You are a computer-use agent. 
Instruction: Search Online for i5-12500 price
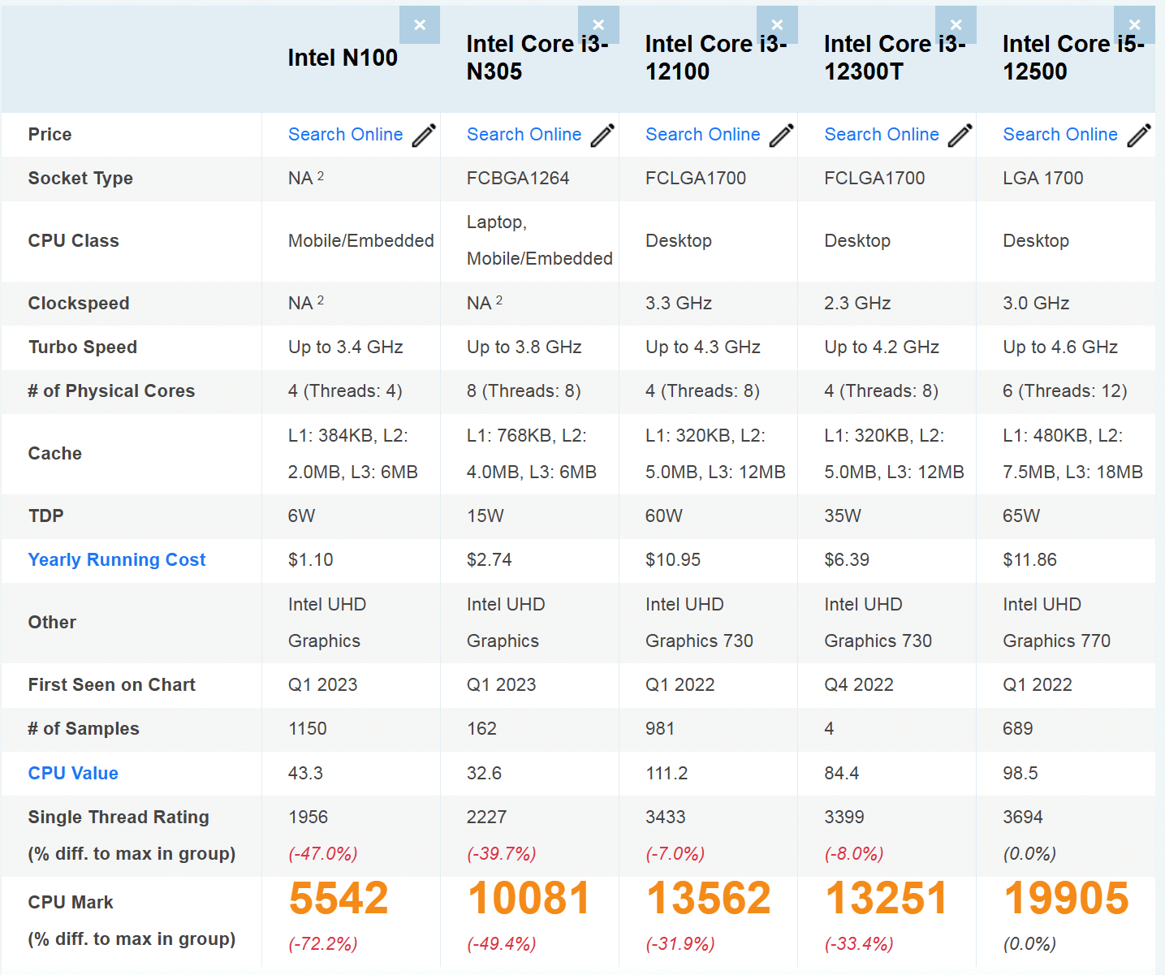(1059, 135)
